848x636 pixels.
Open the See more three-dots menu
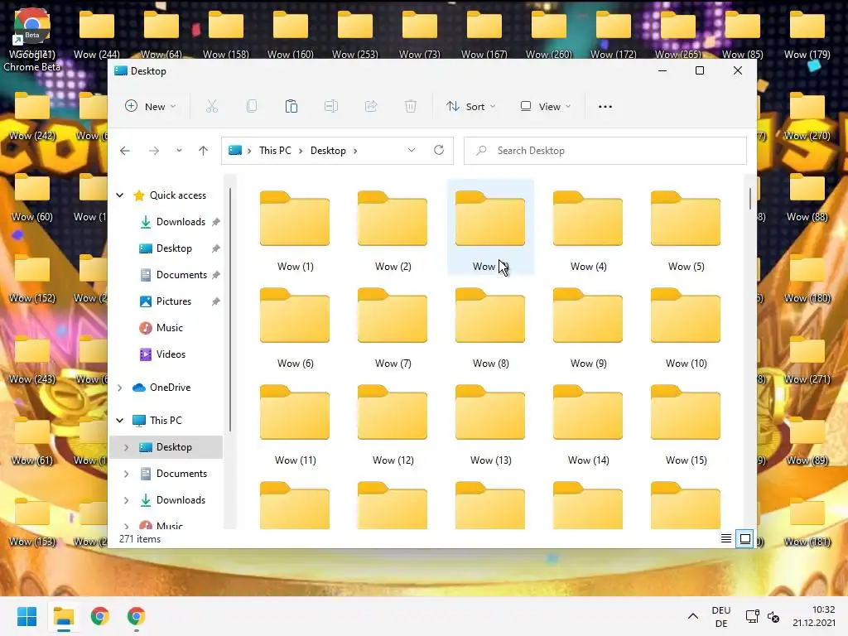coord(605,107)
